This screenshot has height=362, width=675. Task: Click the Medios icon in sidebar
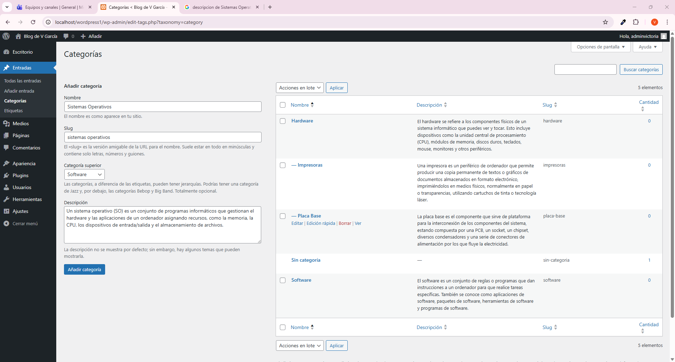click(x=6, y=123)
